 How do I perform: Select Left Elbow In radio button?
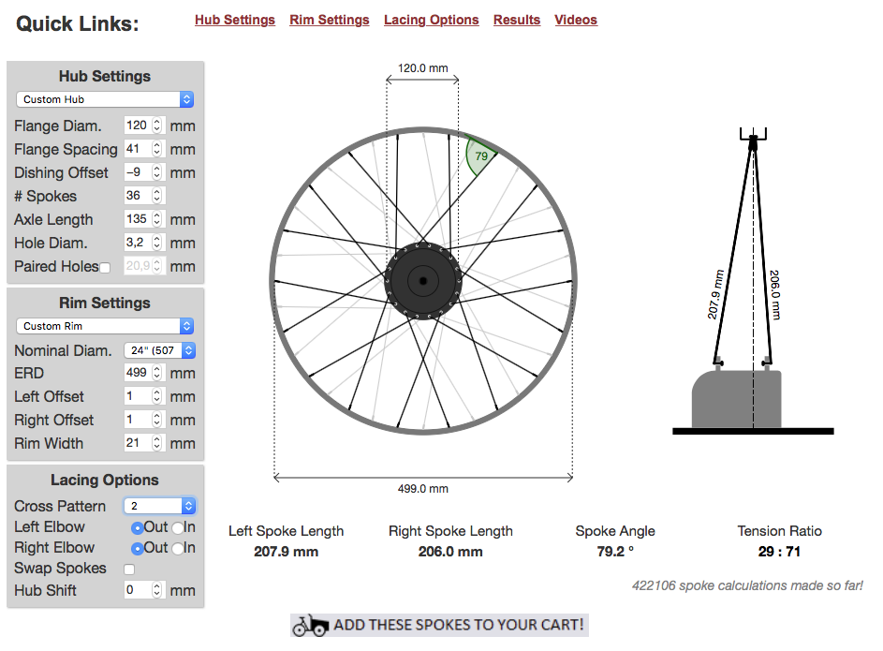click(x=177, y=527)
